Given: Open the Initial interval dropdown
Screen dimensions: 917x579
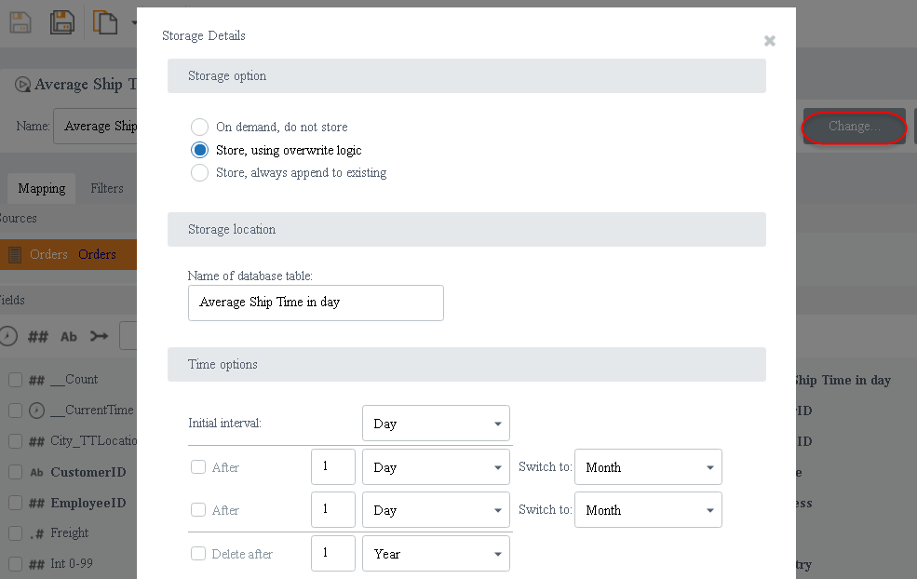Looking at the screenshot, I should [436, 424].
